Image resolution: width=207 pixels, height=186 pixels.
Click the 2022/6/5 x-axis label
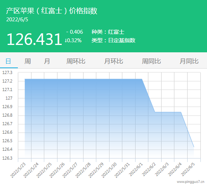(x=188, y=169)
